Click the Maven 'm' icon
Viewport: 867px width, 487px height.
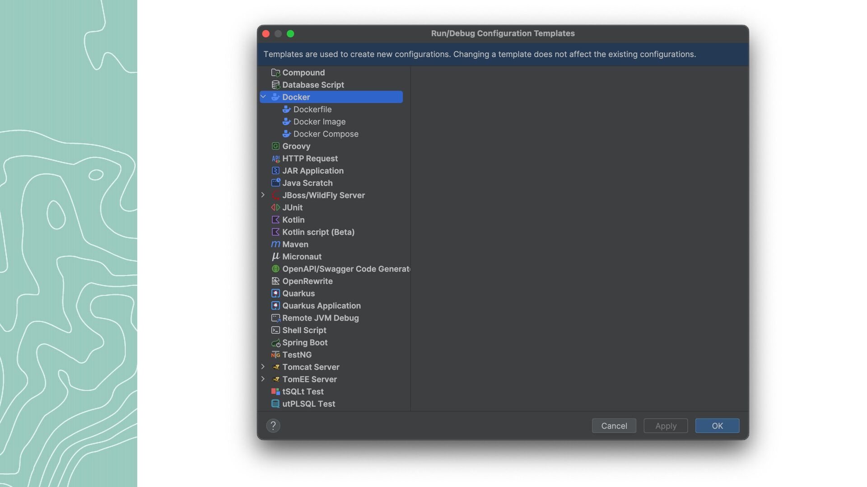pos(275,244)
